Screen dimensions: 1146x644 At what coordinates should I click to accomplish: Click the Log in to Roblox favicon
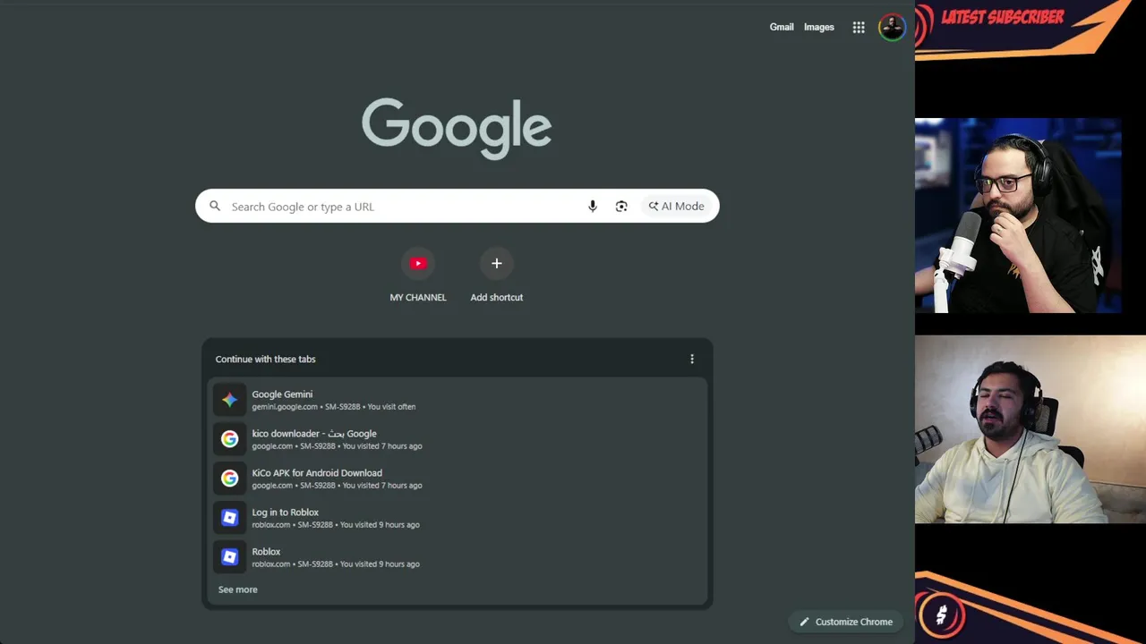click(230, 518)
